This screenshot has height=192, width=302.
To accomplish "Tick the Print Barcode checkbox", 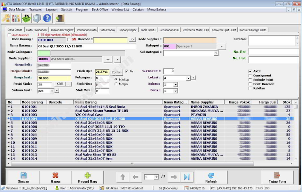I will (250, 84).
